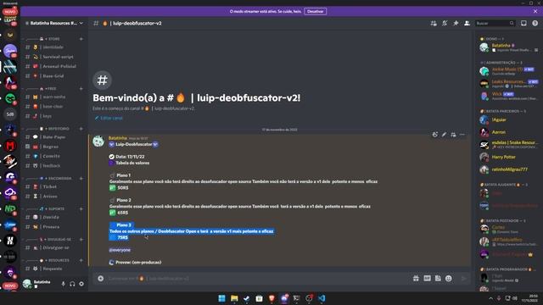This screenshot has width=543, height=305.
Task: Open server with red M icon
Action: [10, 146]
